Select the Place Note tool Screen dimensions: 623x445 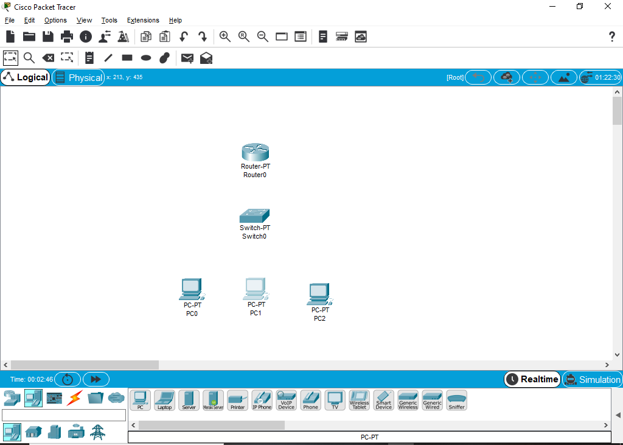click(x=89, y=58)
